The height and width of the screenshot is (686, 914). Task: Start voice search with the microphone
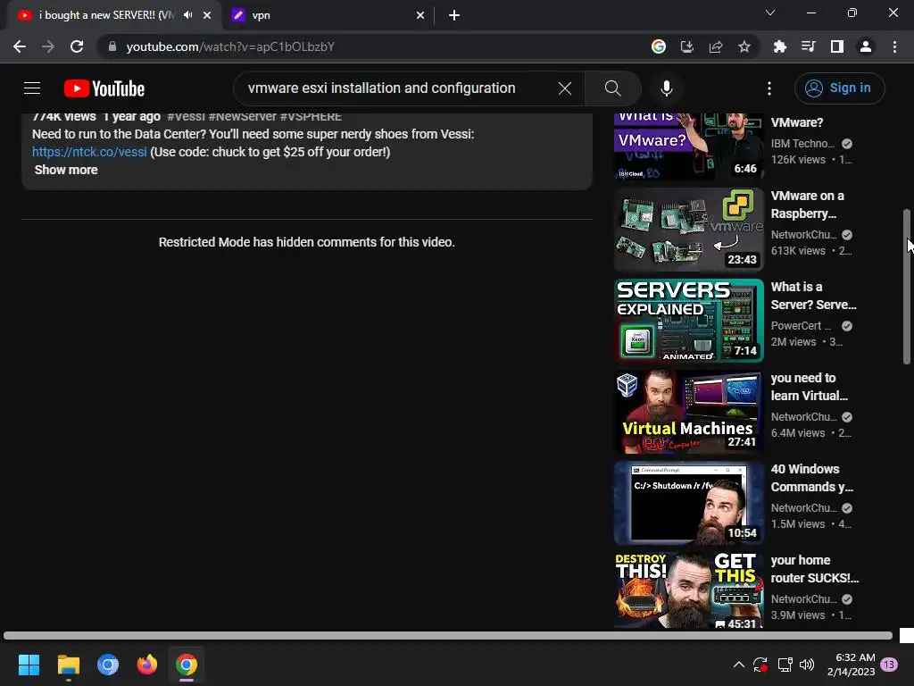pos(666,88)
